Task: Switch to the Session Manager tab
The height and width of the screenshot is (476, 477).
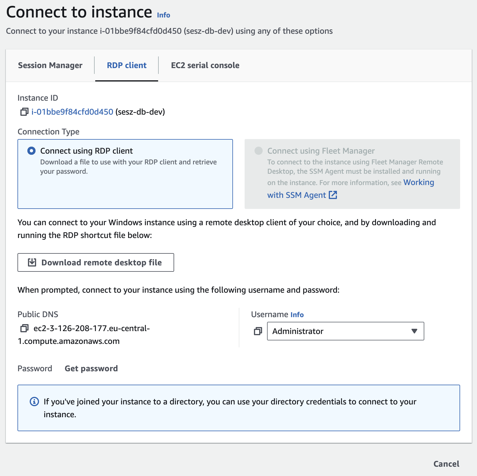Action: pyautogui.click(x=50, y=65)
